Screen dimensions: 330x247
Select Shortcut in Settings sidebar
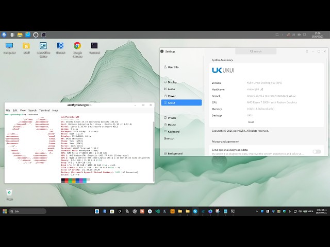pyautogui.click(x=181, y=138)
